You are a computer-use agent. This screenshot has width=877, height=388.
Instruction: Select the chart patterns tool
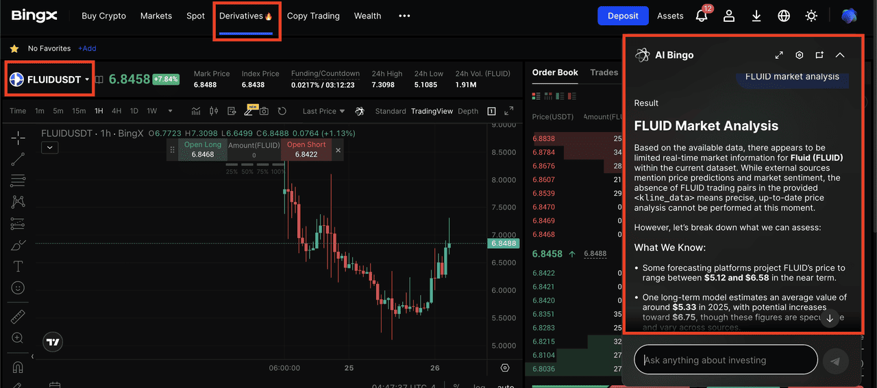(x=18, y=202)
